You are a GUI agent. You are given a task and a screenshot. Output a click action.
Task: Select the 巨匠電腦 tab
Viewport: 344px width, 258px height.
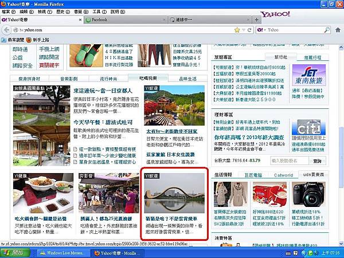(x=253, y=175)
